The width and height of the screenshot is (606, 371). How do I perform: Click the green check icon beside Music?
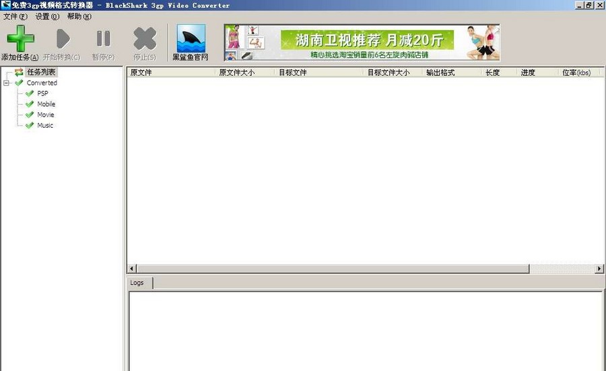click(x=30, y=125)
